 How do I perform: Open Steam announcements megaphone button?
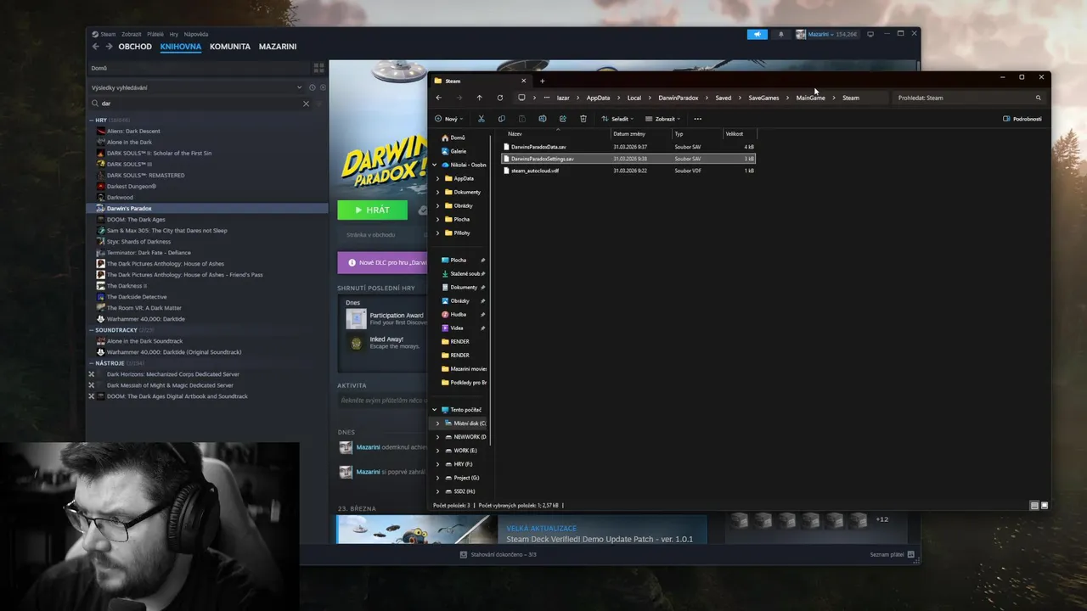click(x=758, y=34)
